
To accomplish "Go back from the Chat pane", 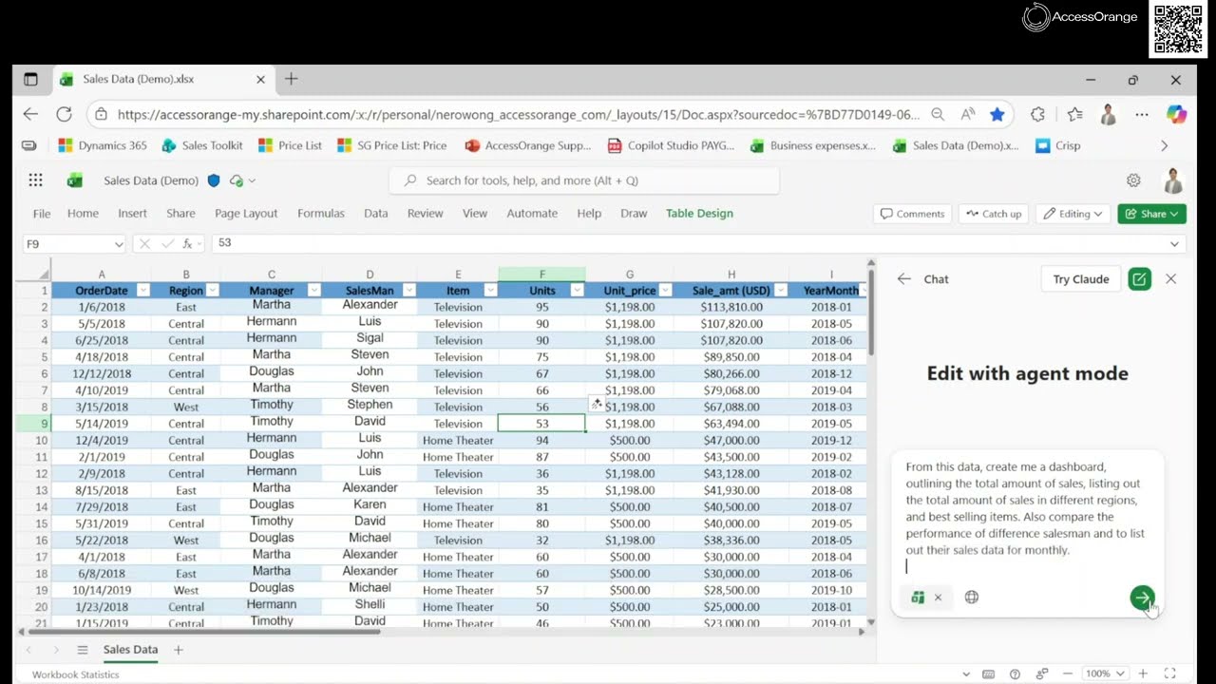I will click(903, 279).
